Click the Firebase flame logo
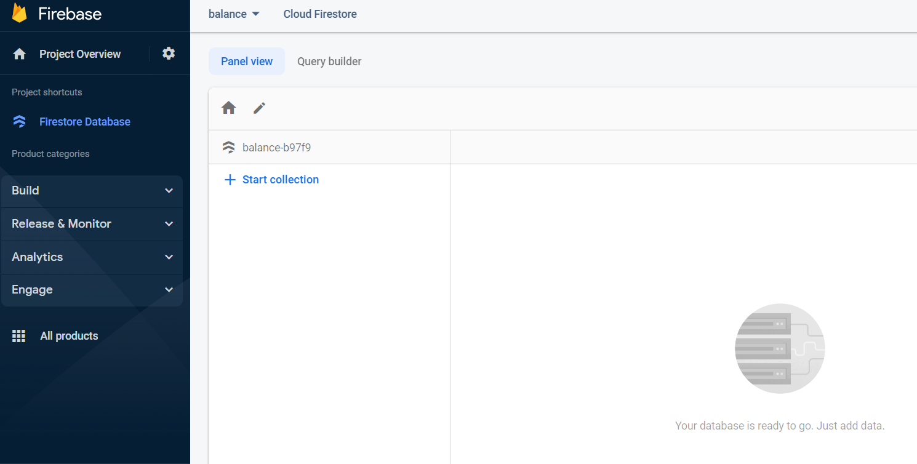This screenshot has width=917, height=464. click(20, 13)
